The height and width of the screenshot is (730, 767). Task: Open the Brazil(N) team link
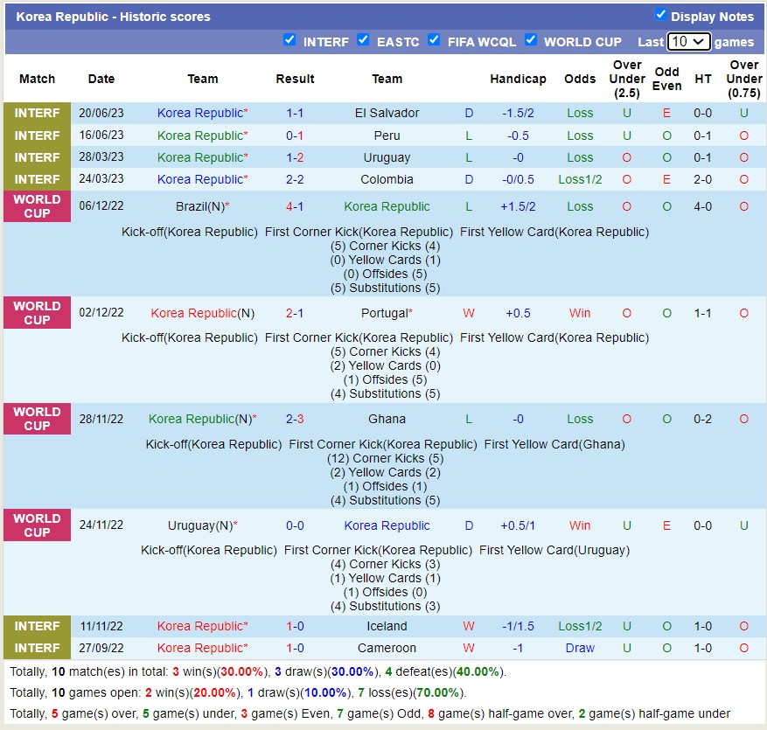click(200, 206)
